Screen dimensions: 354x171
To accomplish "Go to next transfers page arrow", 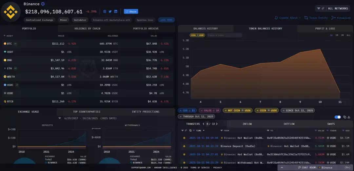I will click(x=217, y=124).
